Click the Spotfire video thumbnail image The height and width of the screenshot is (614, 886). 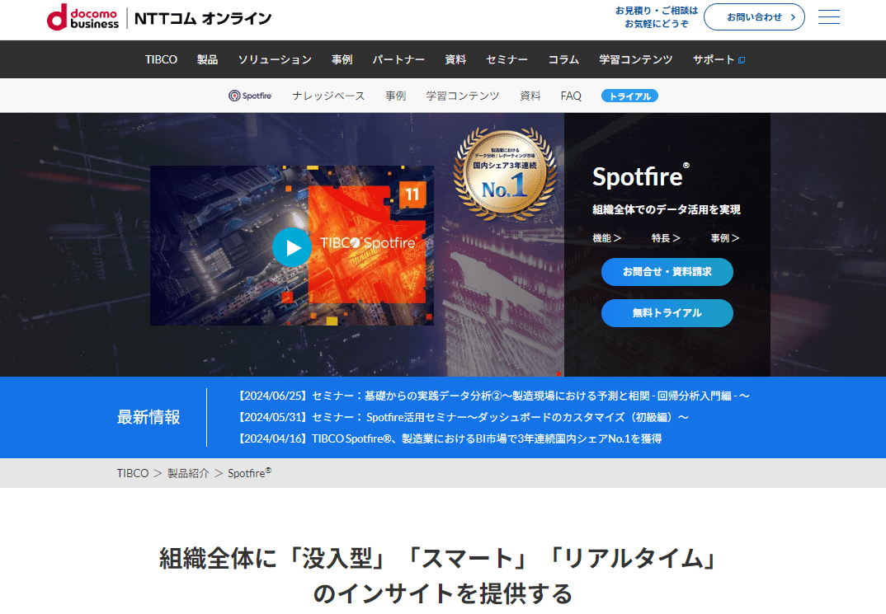click(291, 246)
